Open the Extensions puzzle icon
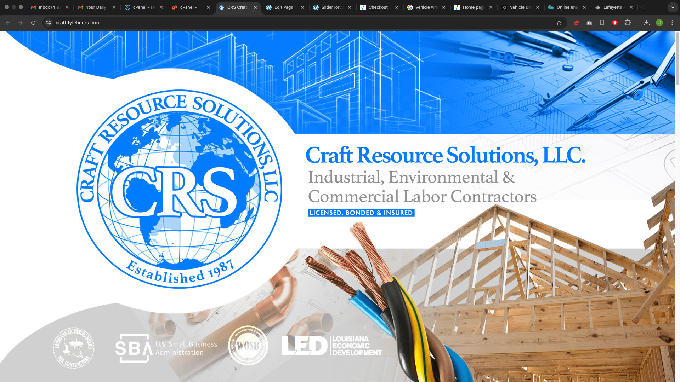 628,23
